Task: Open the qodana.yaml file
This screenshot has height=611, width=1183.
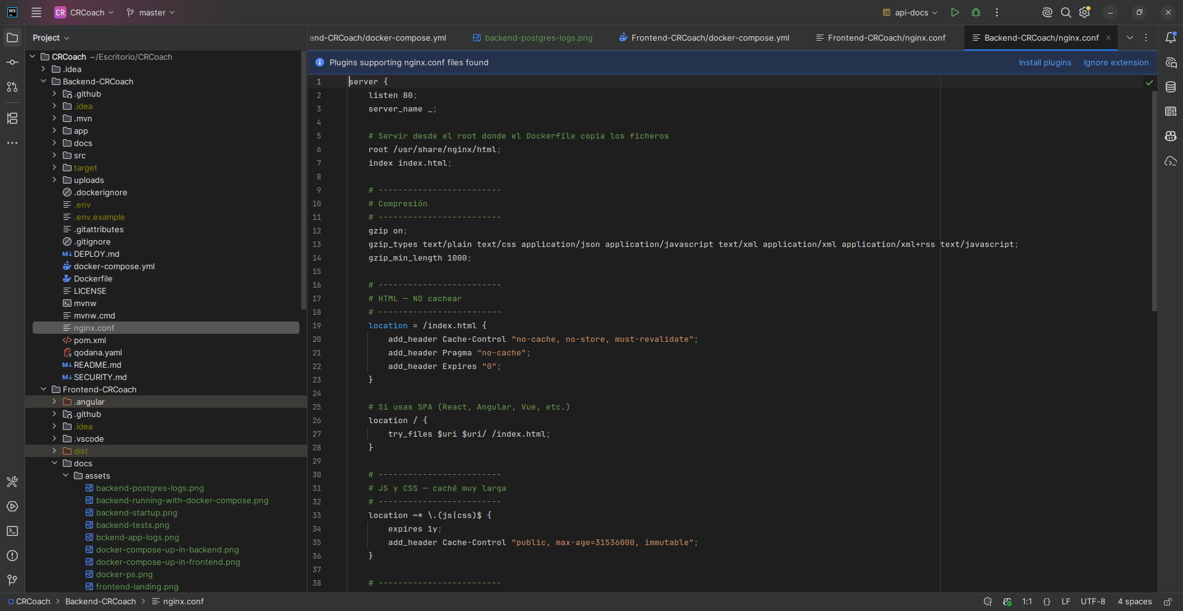Action: coord(98,352)
